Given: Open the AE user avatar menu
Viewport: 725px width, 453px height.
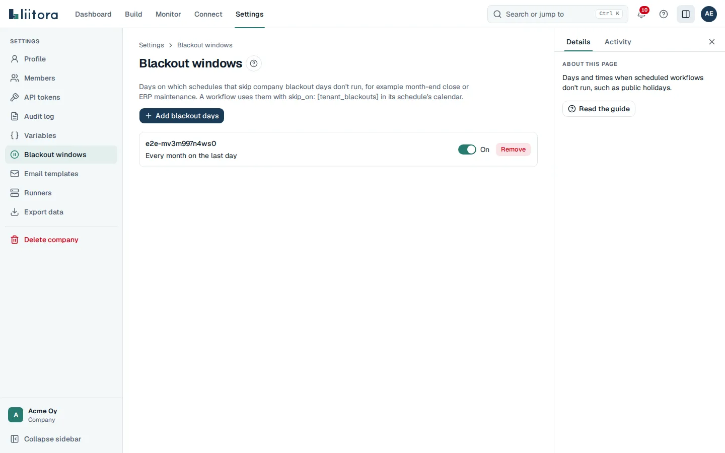Looking at the screenshot, I should pos(709,14).
